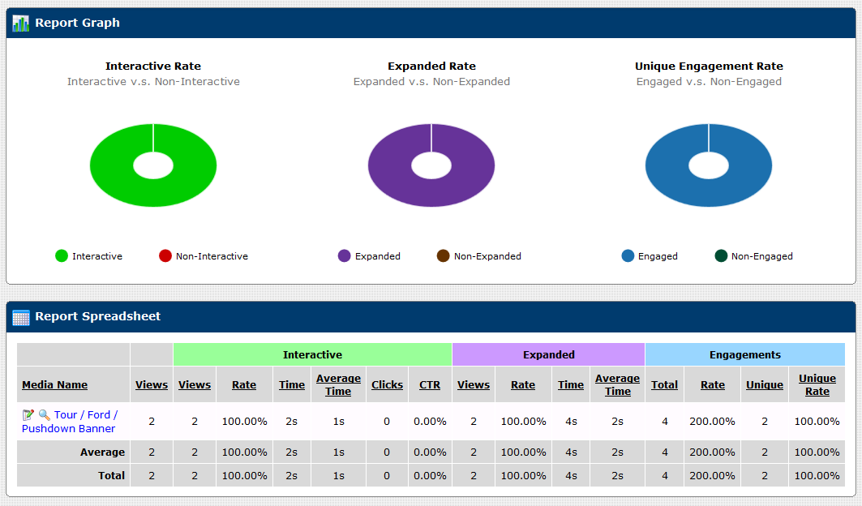This screenshot has width=862, height=506.
Task: Click the edit notepad icon beside Tour / Ford
Action: [28, 414]
